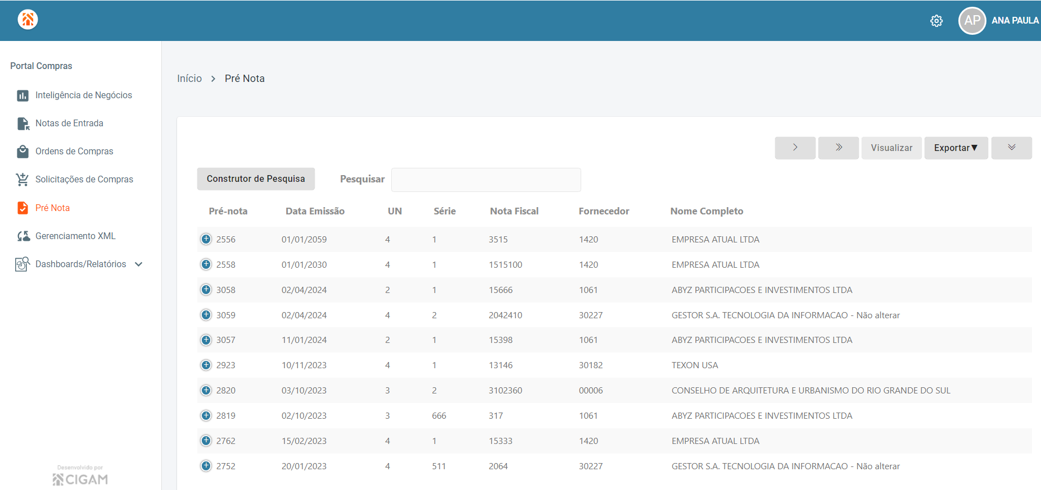Focus the Pesquisar search field
Viewport: 1041px width, 490px height.
click(x=486, y=180)
